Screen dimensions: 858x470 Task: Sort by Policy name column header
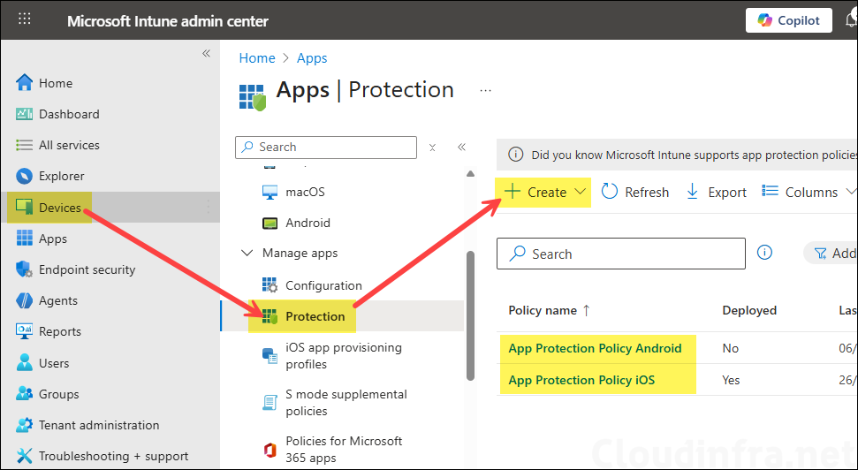click(x=549, y=310)
